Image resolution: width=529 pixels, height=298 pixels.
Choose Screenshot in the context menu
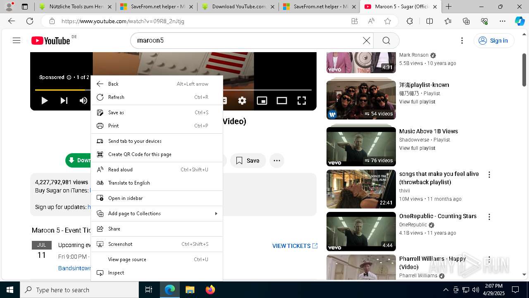(157, 244)
